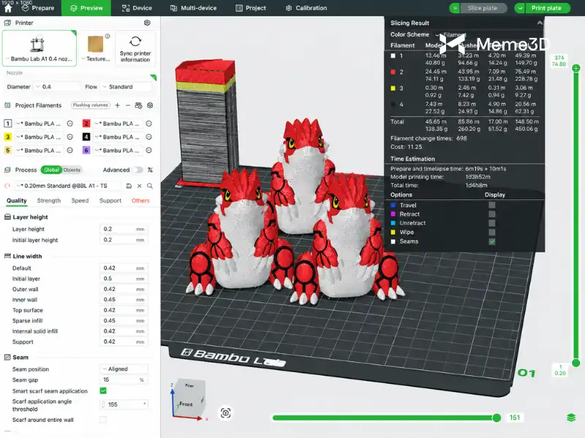Collapse the Slicing Result panel
The image size is (585, 438).
tap(540, 23)
